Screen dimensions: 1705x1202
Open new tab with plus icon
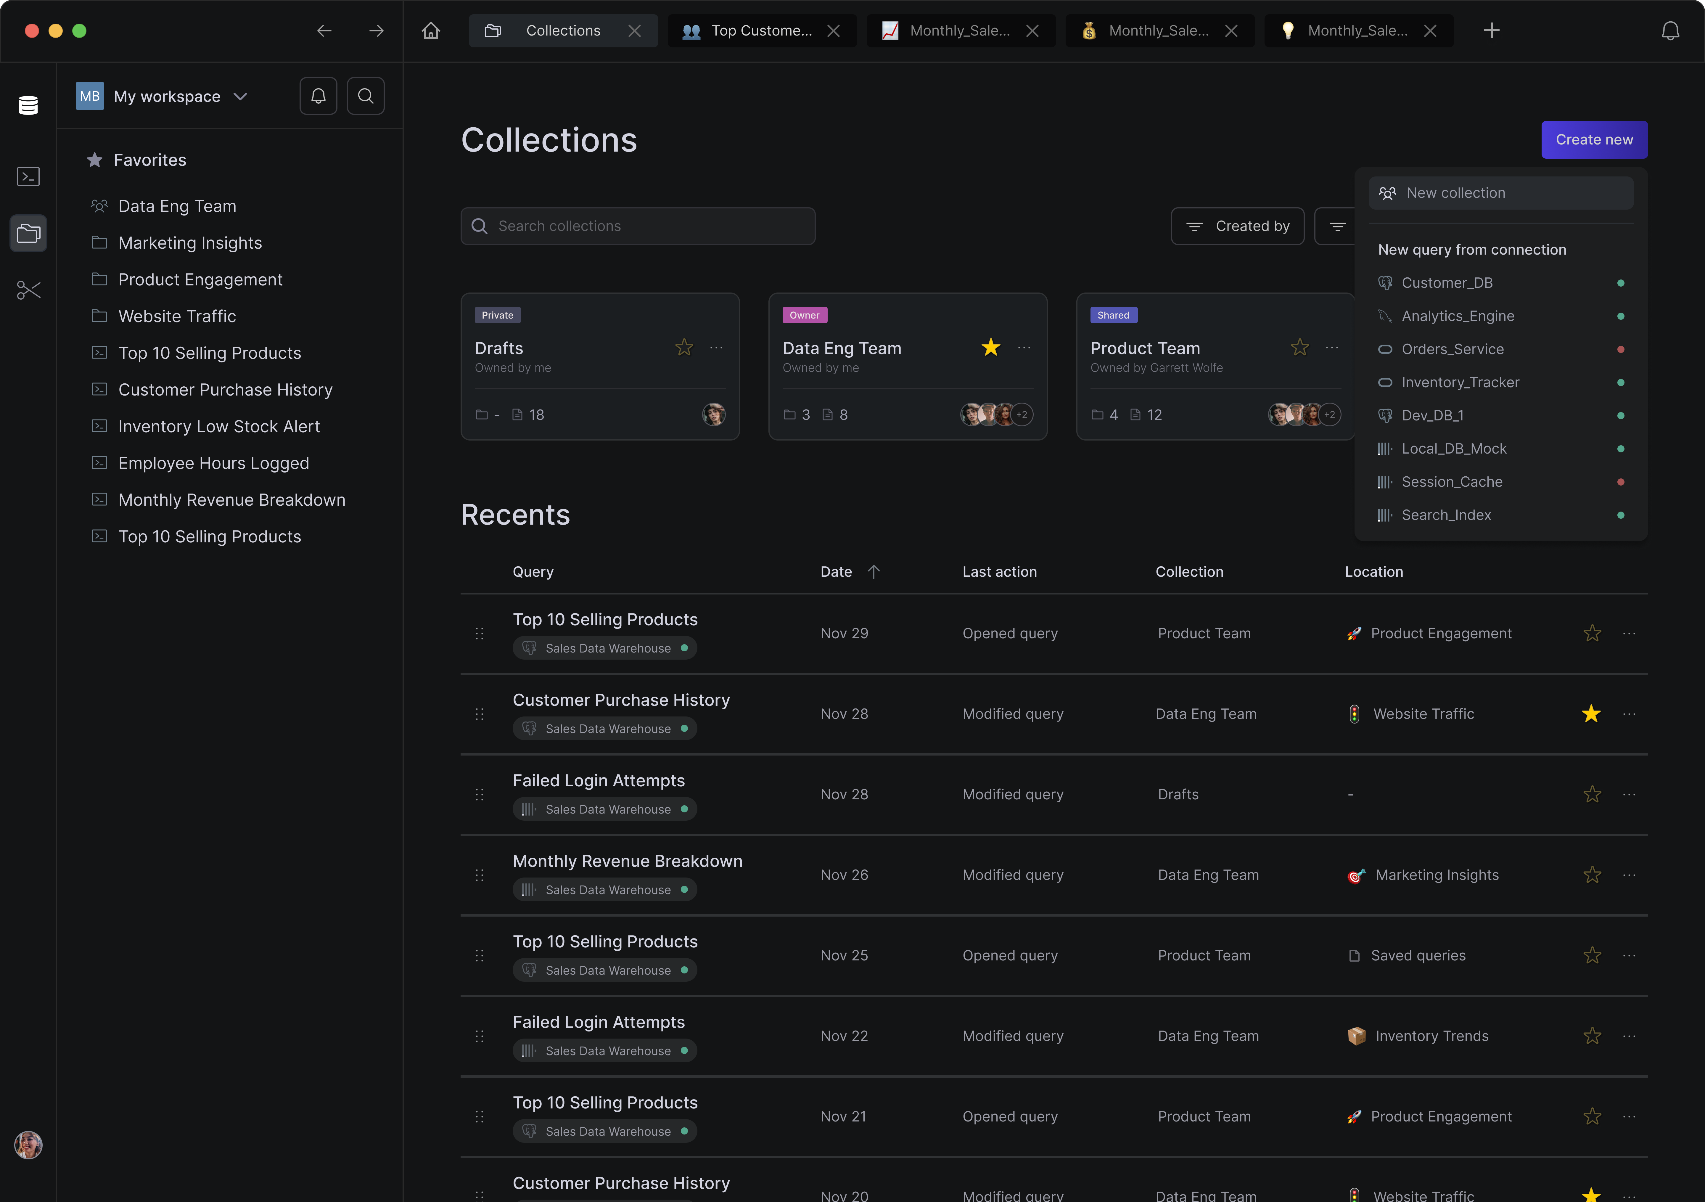coord(1491,30)
